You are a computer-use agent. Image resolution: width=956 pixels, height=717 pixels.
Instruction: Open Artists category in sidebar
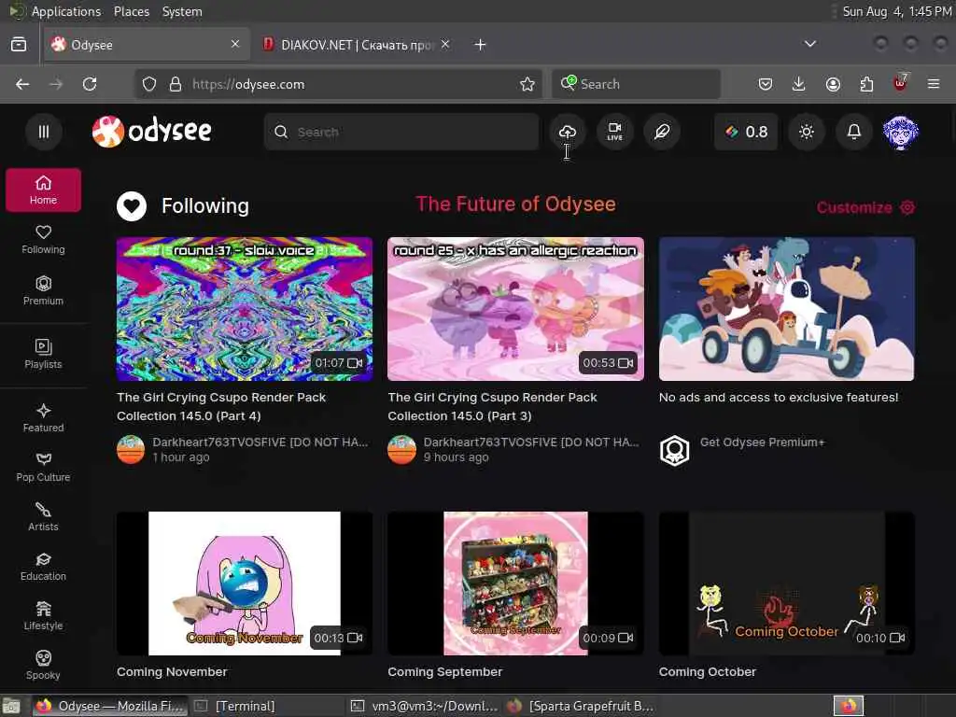tap(43, 516)
